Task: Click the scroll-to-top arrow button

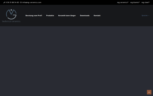Action: 149,92
